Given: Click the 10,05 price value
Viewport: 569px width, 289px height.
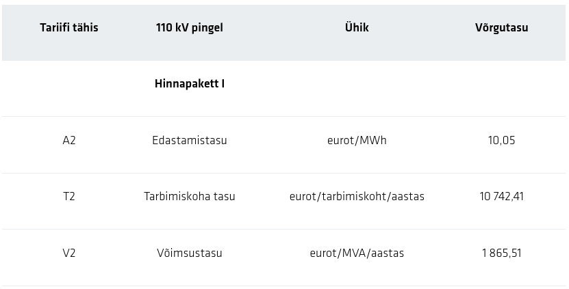Looking at the screenshot, I should point(501,140).
